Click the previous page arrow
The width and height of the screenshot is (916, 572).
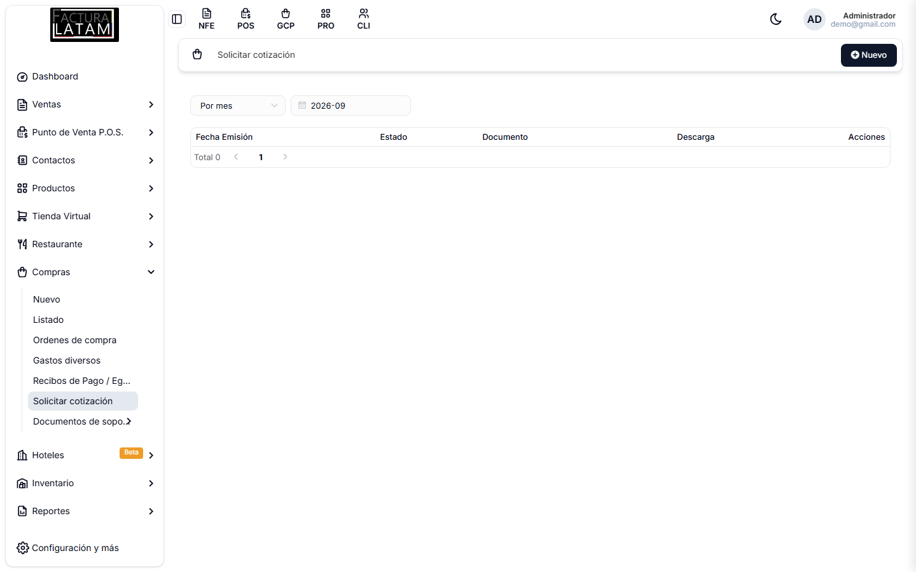coord(236,156)
